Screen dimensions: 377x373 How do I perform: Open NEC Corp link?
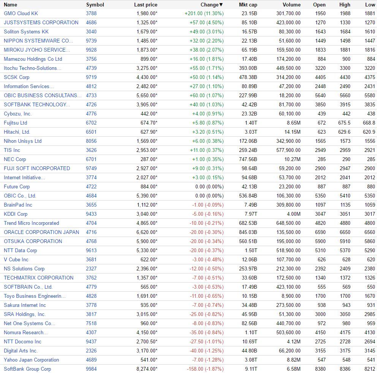pos(15,160)
